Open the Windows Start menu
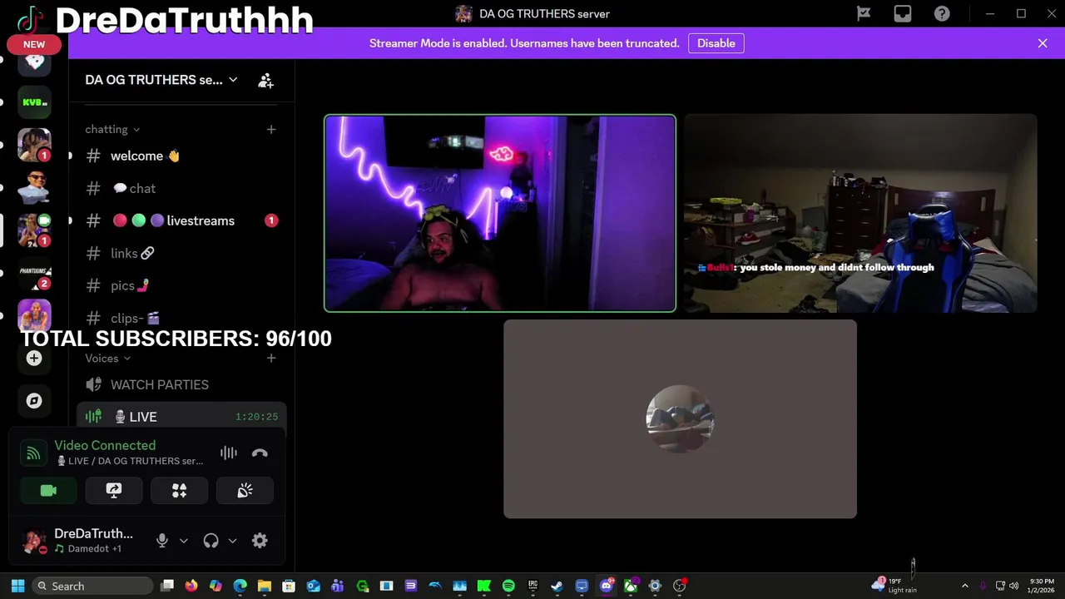 tap(17, 586)
